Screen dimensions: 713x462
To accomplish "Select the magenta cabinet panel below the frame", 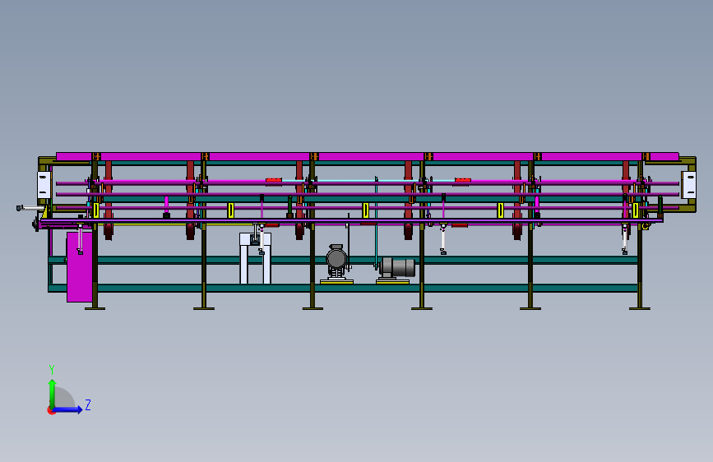I will pos(80,267).
